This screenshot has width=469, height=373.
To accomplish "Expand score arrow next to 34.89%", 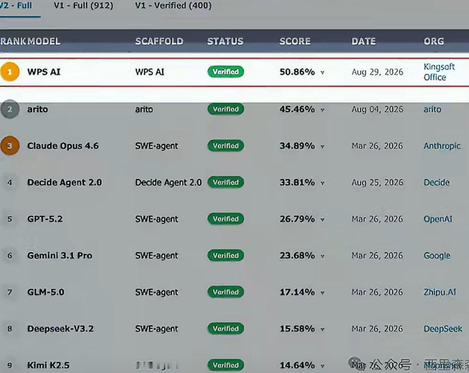I will point(322,146).
